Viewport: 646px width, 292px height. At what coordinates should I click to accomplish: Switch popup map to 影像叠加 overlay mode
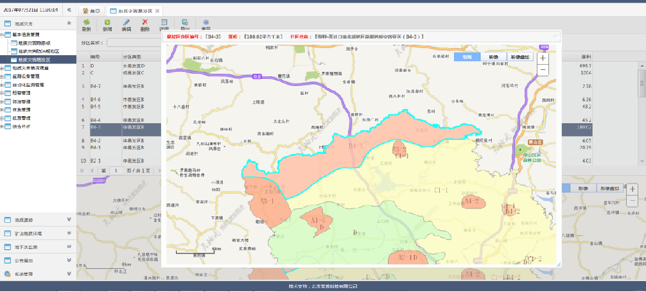(x=520, y=57)
